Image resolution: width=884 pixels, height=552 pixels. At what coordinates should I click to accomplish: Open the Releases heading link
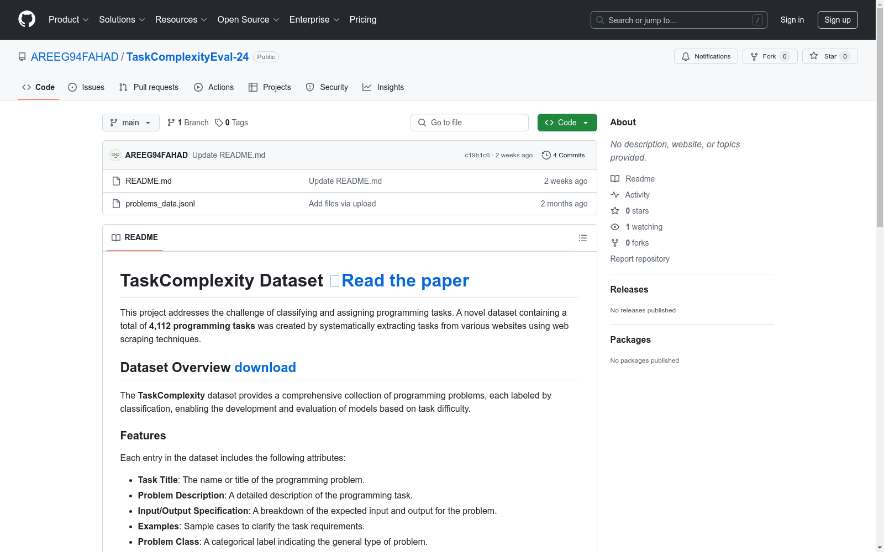629,289
